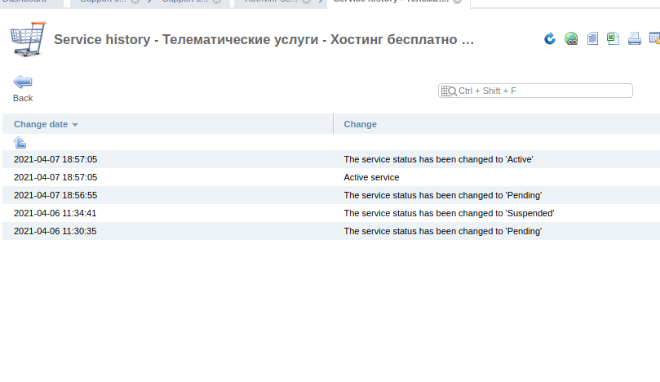
Task: Print the service history table
Action: point(635,38)
